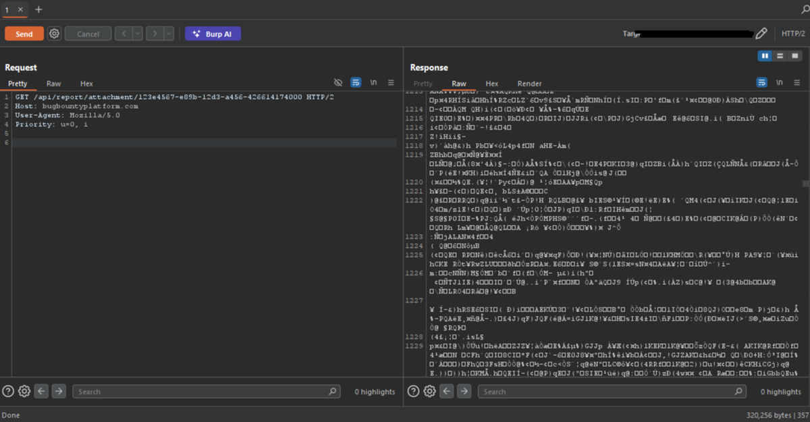The image size is (810, 422).
Task: Click the greyed-out Response Pretty tab
Action: coord(423,84)
